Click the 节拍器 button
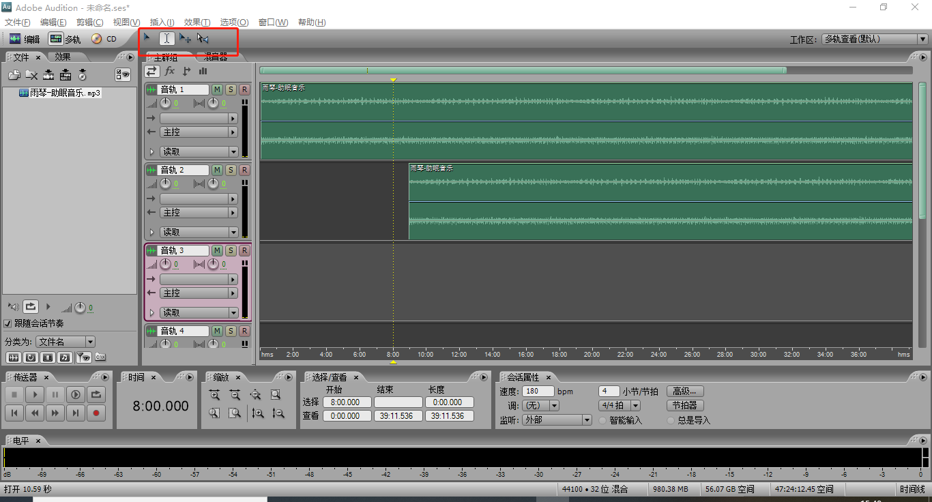This screenshot has height=502, width=932. coord(685,405)
